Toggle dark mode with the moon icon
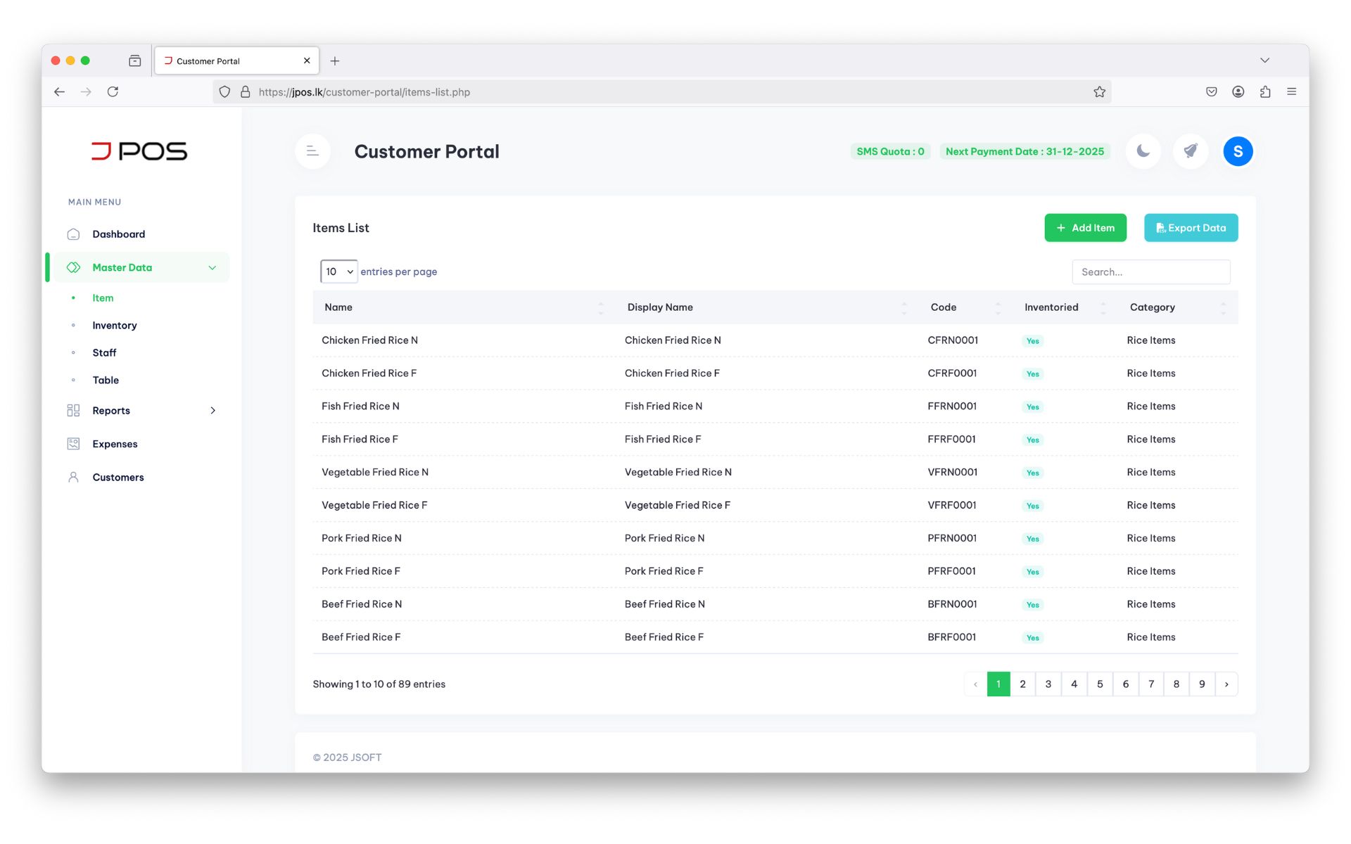Image resolution: width=1351 pixels, height=844 pixels. (1143, 151)
